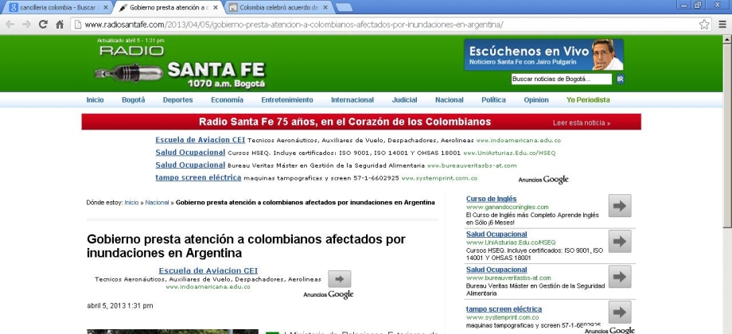Open the Inicio navigation menu item

coord(95,100)
